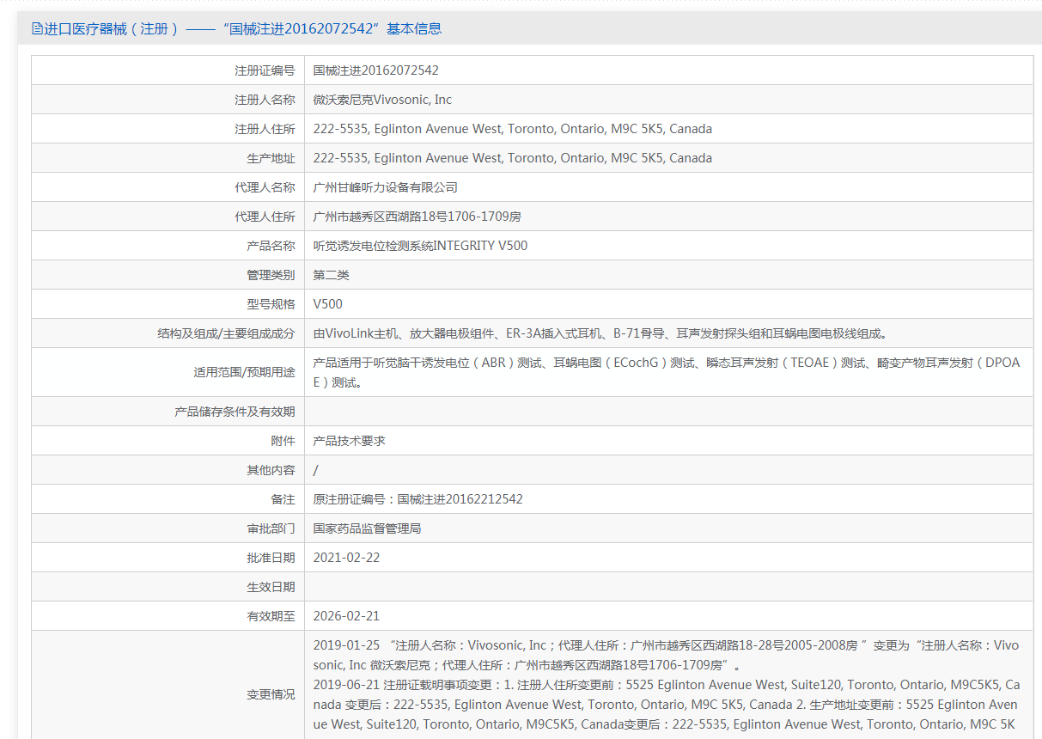Click the slash value in 其他内容 row
Screen dimensions: 1042x739
[x=316, y=470]
